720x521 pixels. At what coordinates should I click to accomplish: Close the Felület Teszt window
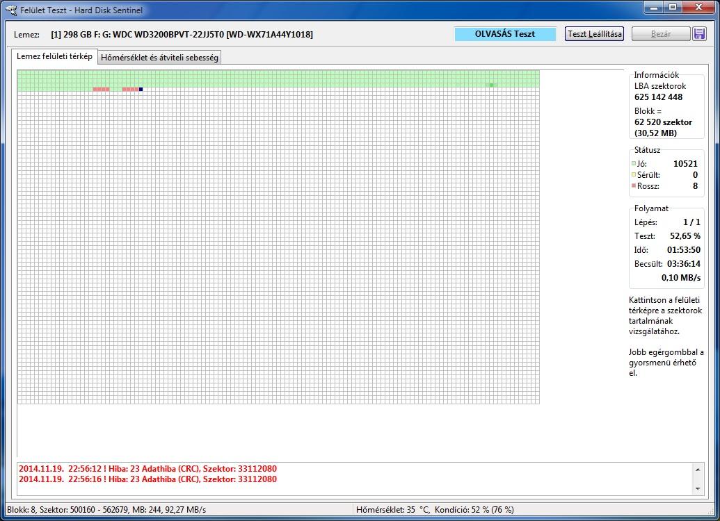[699, 8]
